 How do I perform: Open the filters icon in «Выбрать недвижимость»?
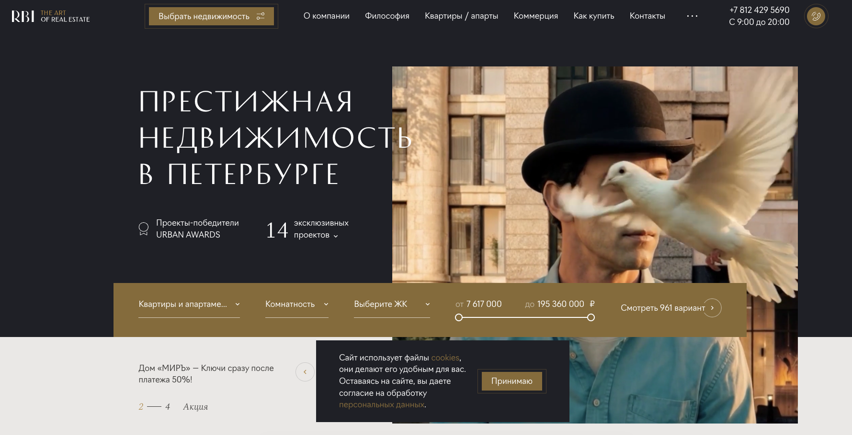(x=261, y=16)
